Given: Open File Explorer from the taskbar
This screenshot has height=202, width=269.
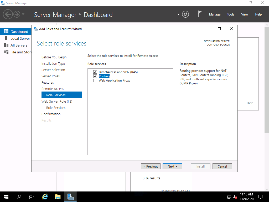Looking at the screenshot, I should pos(58,196).
